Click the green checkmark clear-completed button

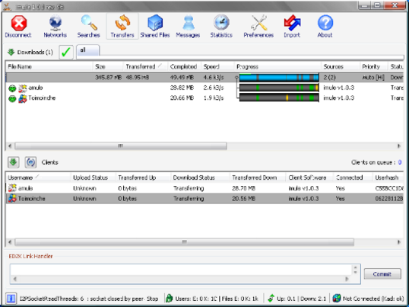pyautogui.click(x=66, y=52)
